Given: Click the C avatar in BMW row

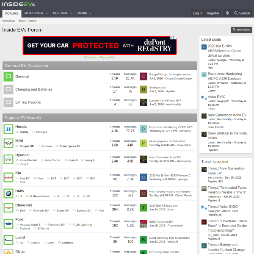Looking at the screenshot, I should pos(144,193).
